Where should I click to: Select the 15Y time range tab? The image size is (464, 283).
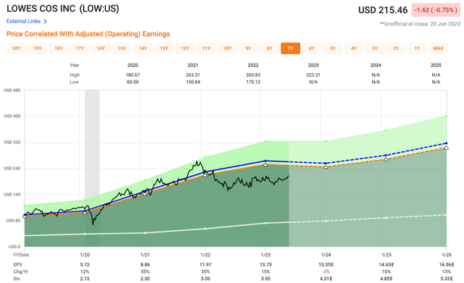(x=122, y=48)
